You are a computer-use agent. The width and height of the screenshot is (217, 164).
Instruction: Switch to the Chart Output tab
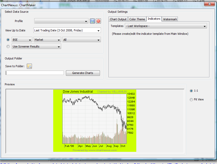118,19
